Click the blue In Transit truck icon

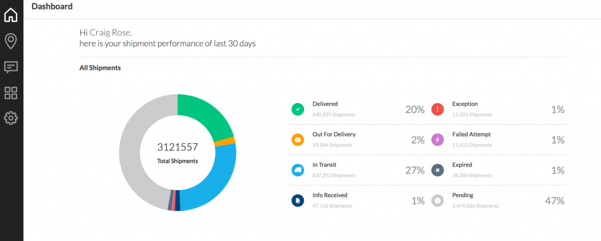pos(298,170)
